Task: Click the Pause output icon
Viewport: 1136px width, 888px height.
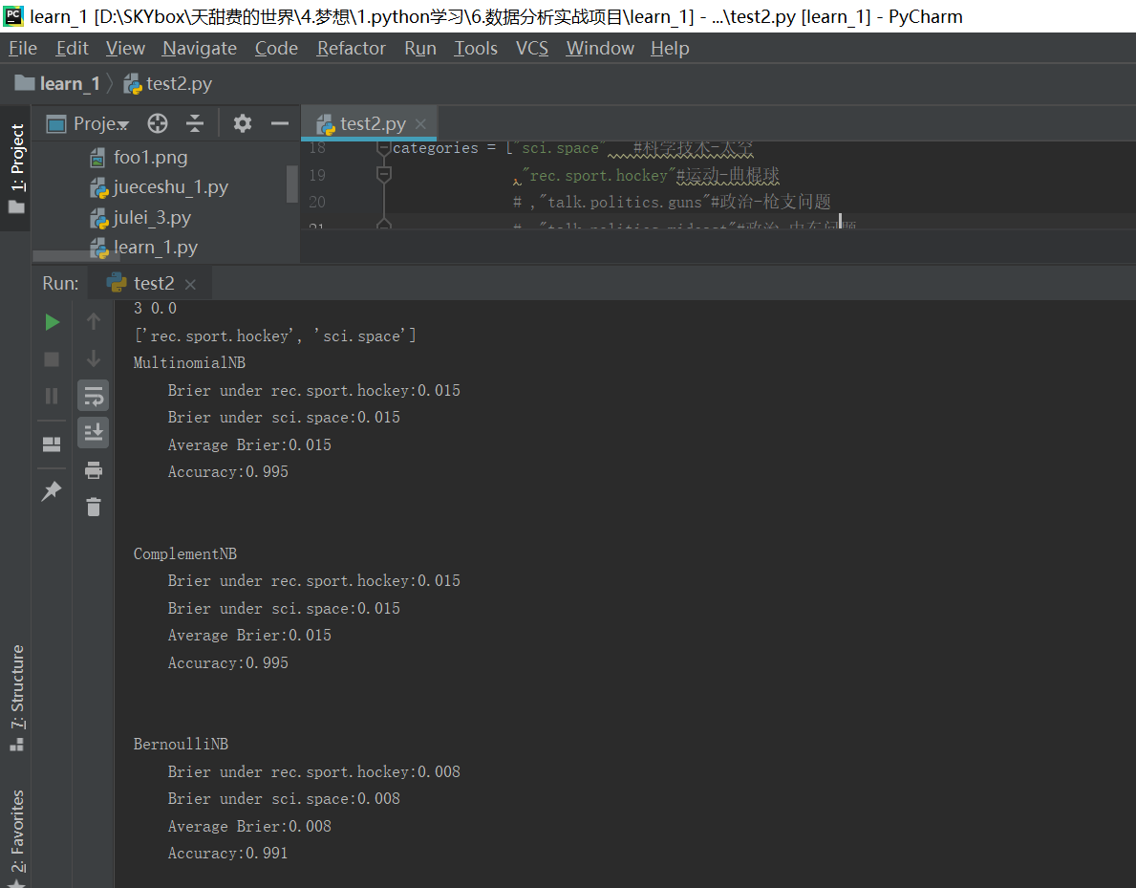Action: click(x=52, y=396)
